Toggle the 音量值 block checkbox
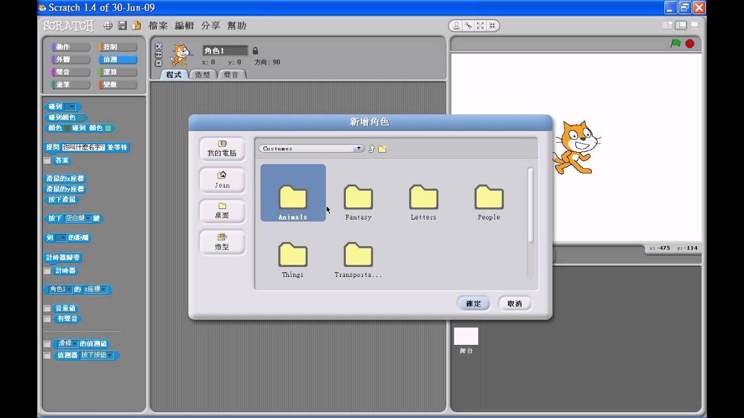Viewport: 744px width, 418px height. [x=47, y=308]
